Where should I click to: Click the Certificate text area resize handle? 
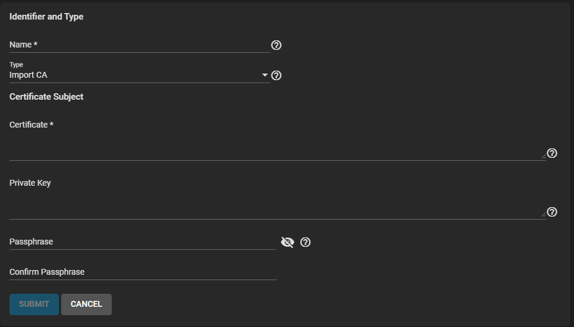pyautogui.click(x=543, y=157)
